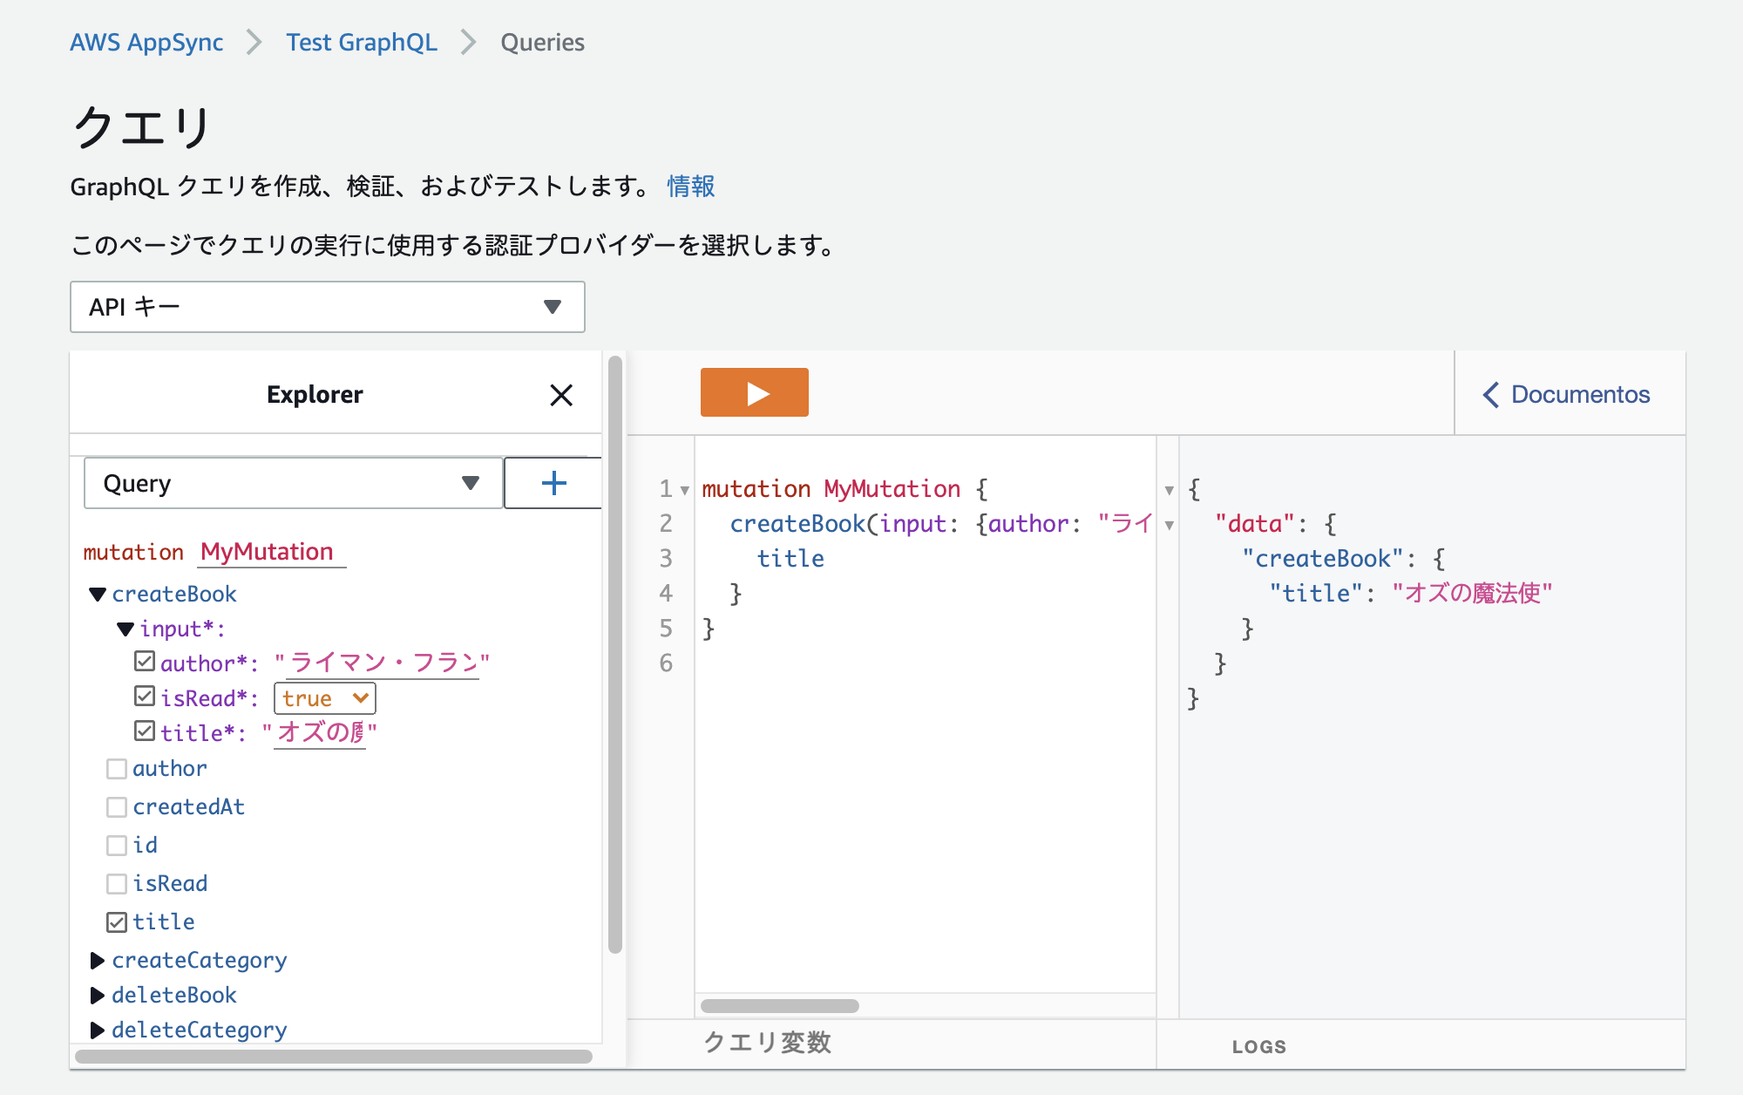The image size is (1743, 1095).
Task: Check the isRead return field
Action: (117, 884)
